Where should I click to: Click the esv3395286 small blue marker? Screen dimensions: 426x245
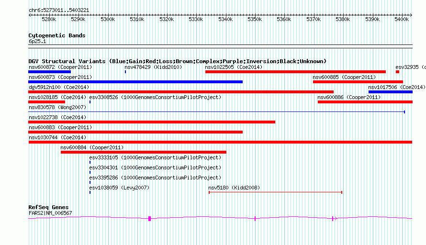tap(90, 182)
